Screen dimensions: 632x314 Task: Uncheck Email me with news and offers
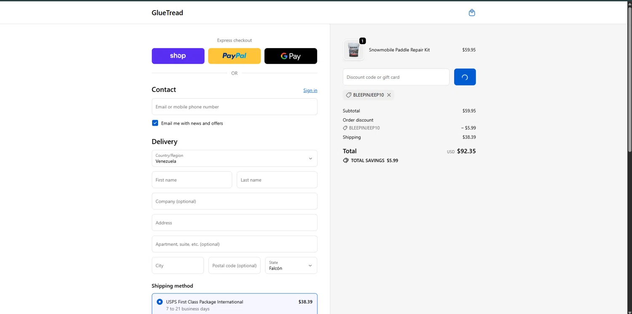[x=155, y=123]
